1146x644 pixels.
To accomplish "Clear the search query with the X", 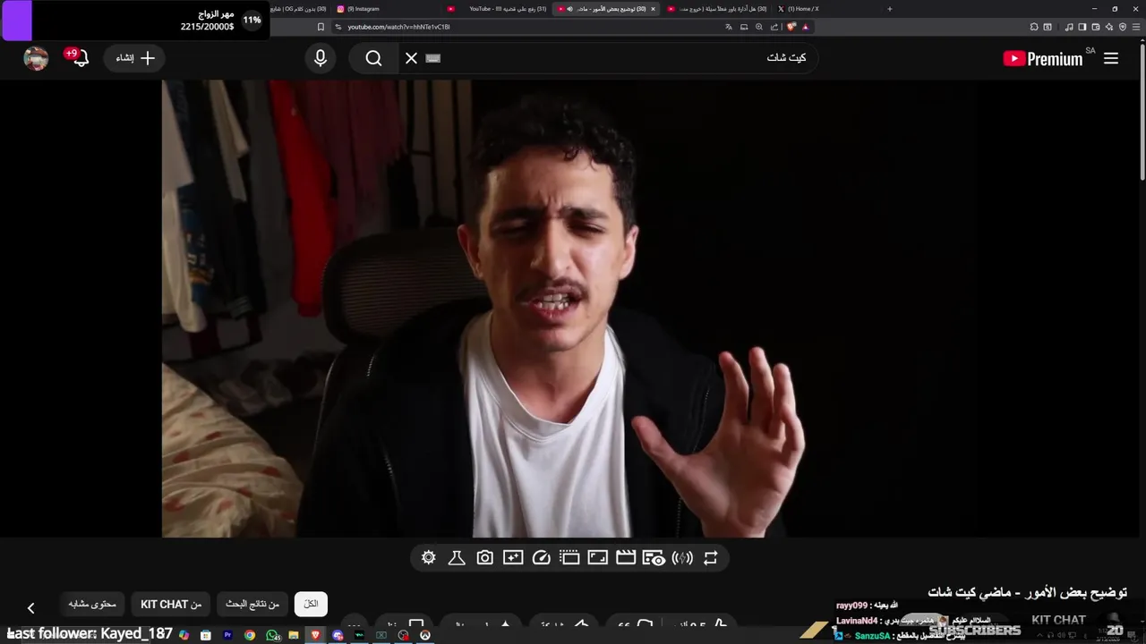I will (x=411, y=58).
